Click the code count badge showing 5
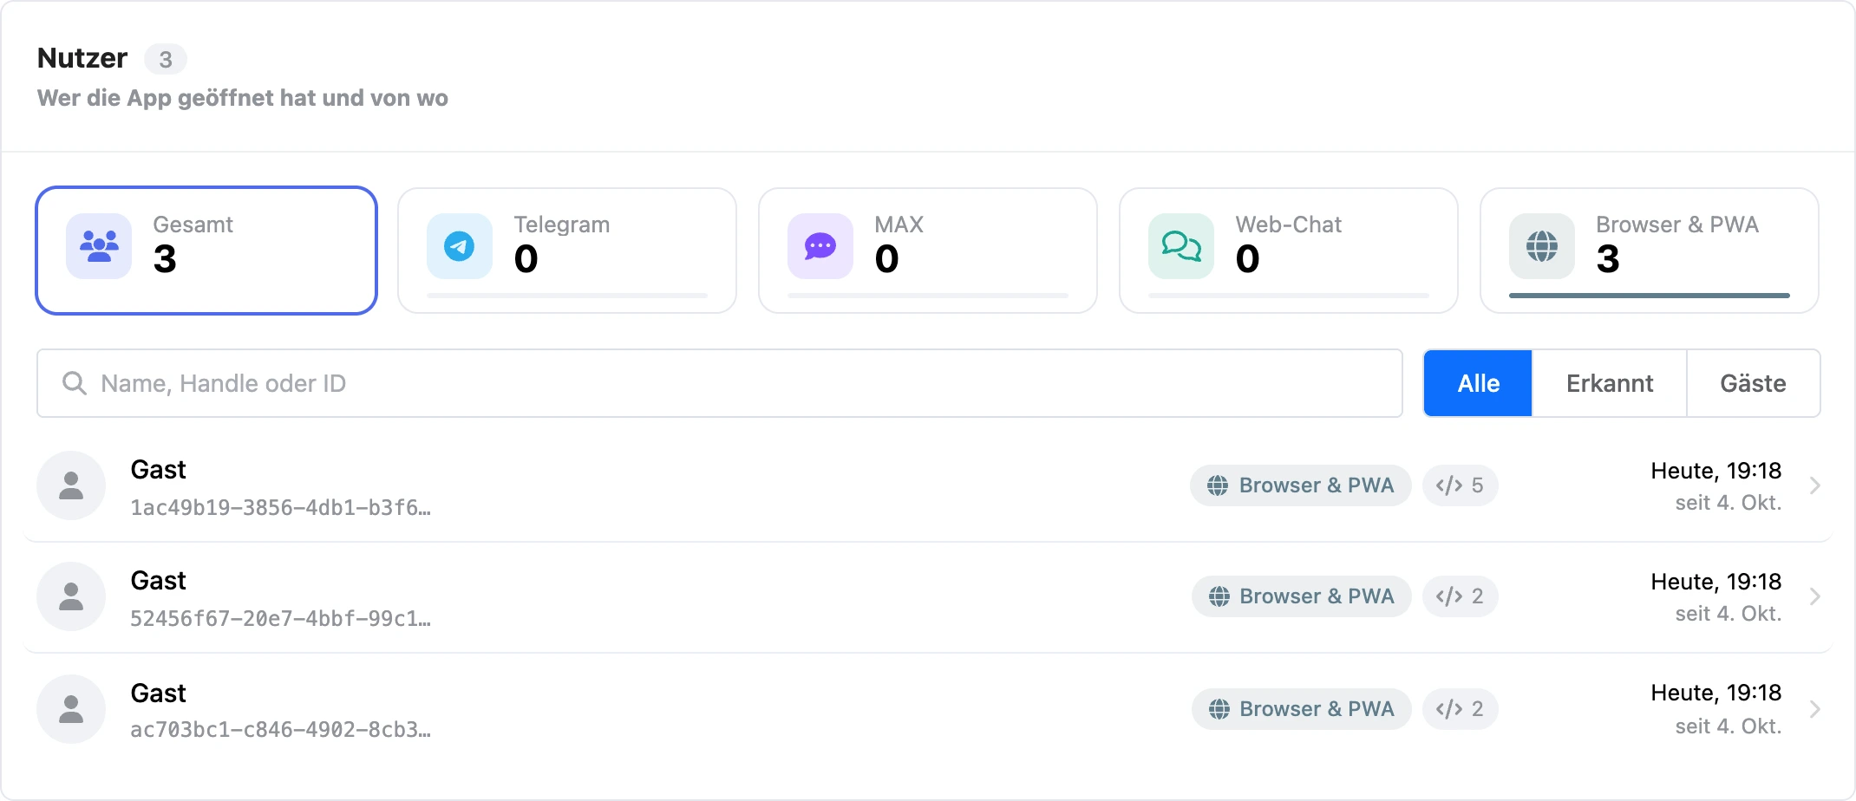 tap(1461, 485)
